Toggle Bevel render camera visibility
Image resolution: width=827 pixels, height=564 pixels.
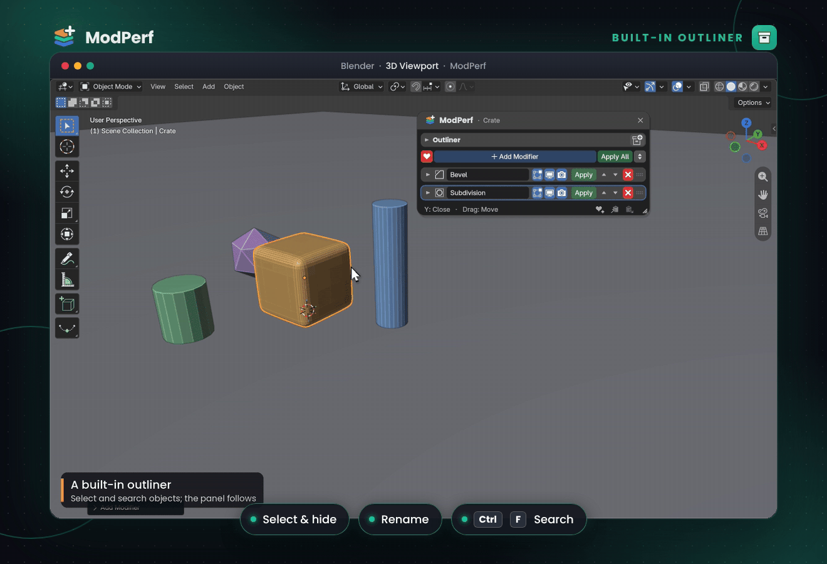(561, 175)
